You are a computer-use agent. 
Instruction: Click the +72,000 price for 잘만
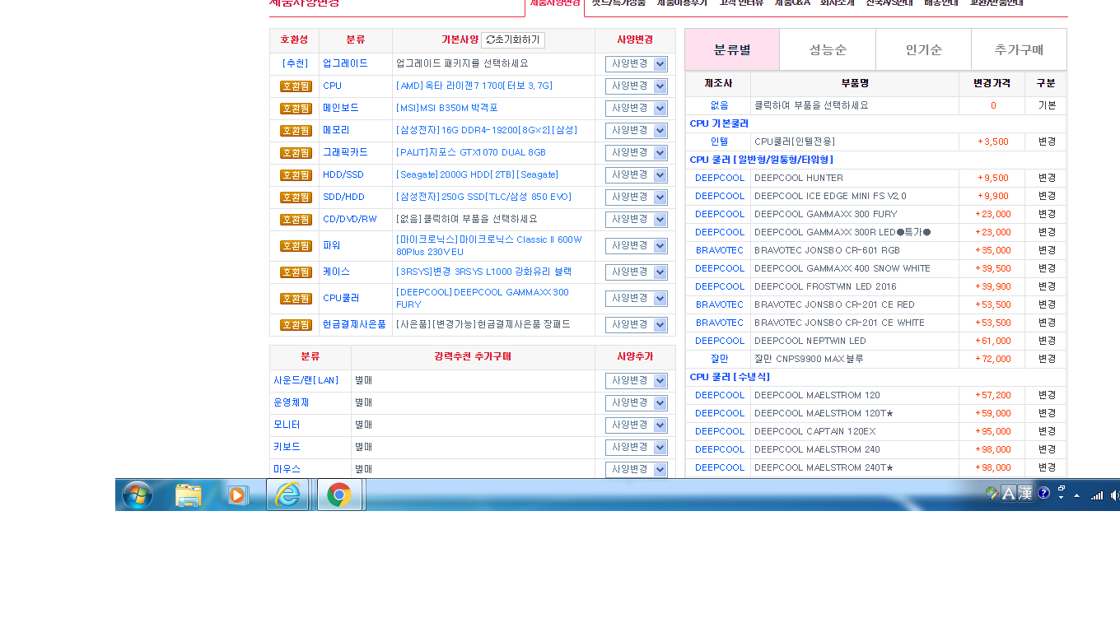tap(993, 359)
